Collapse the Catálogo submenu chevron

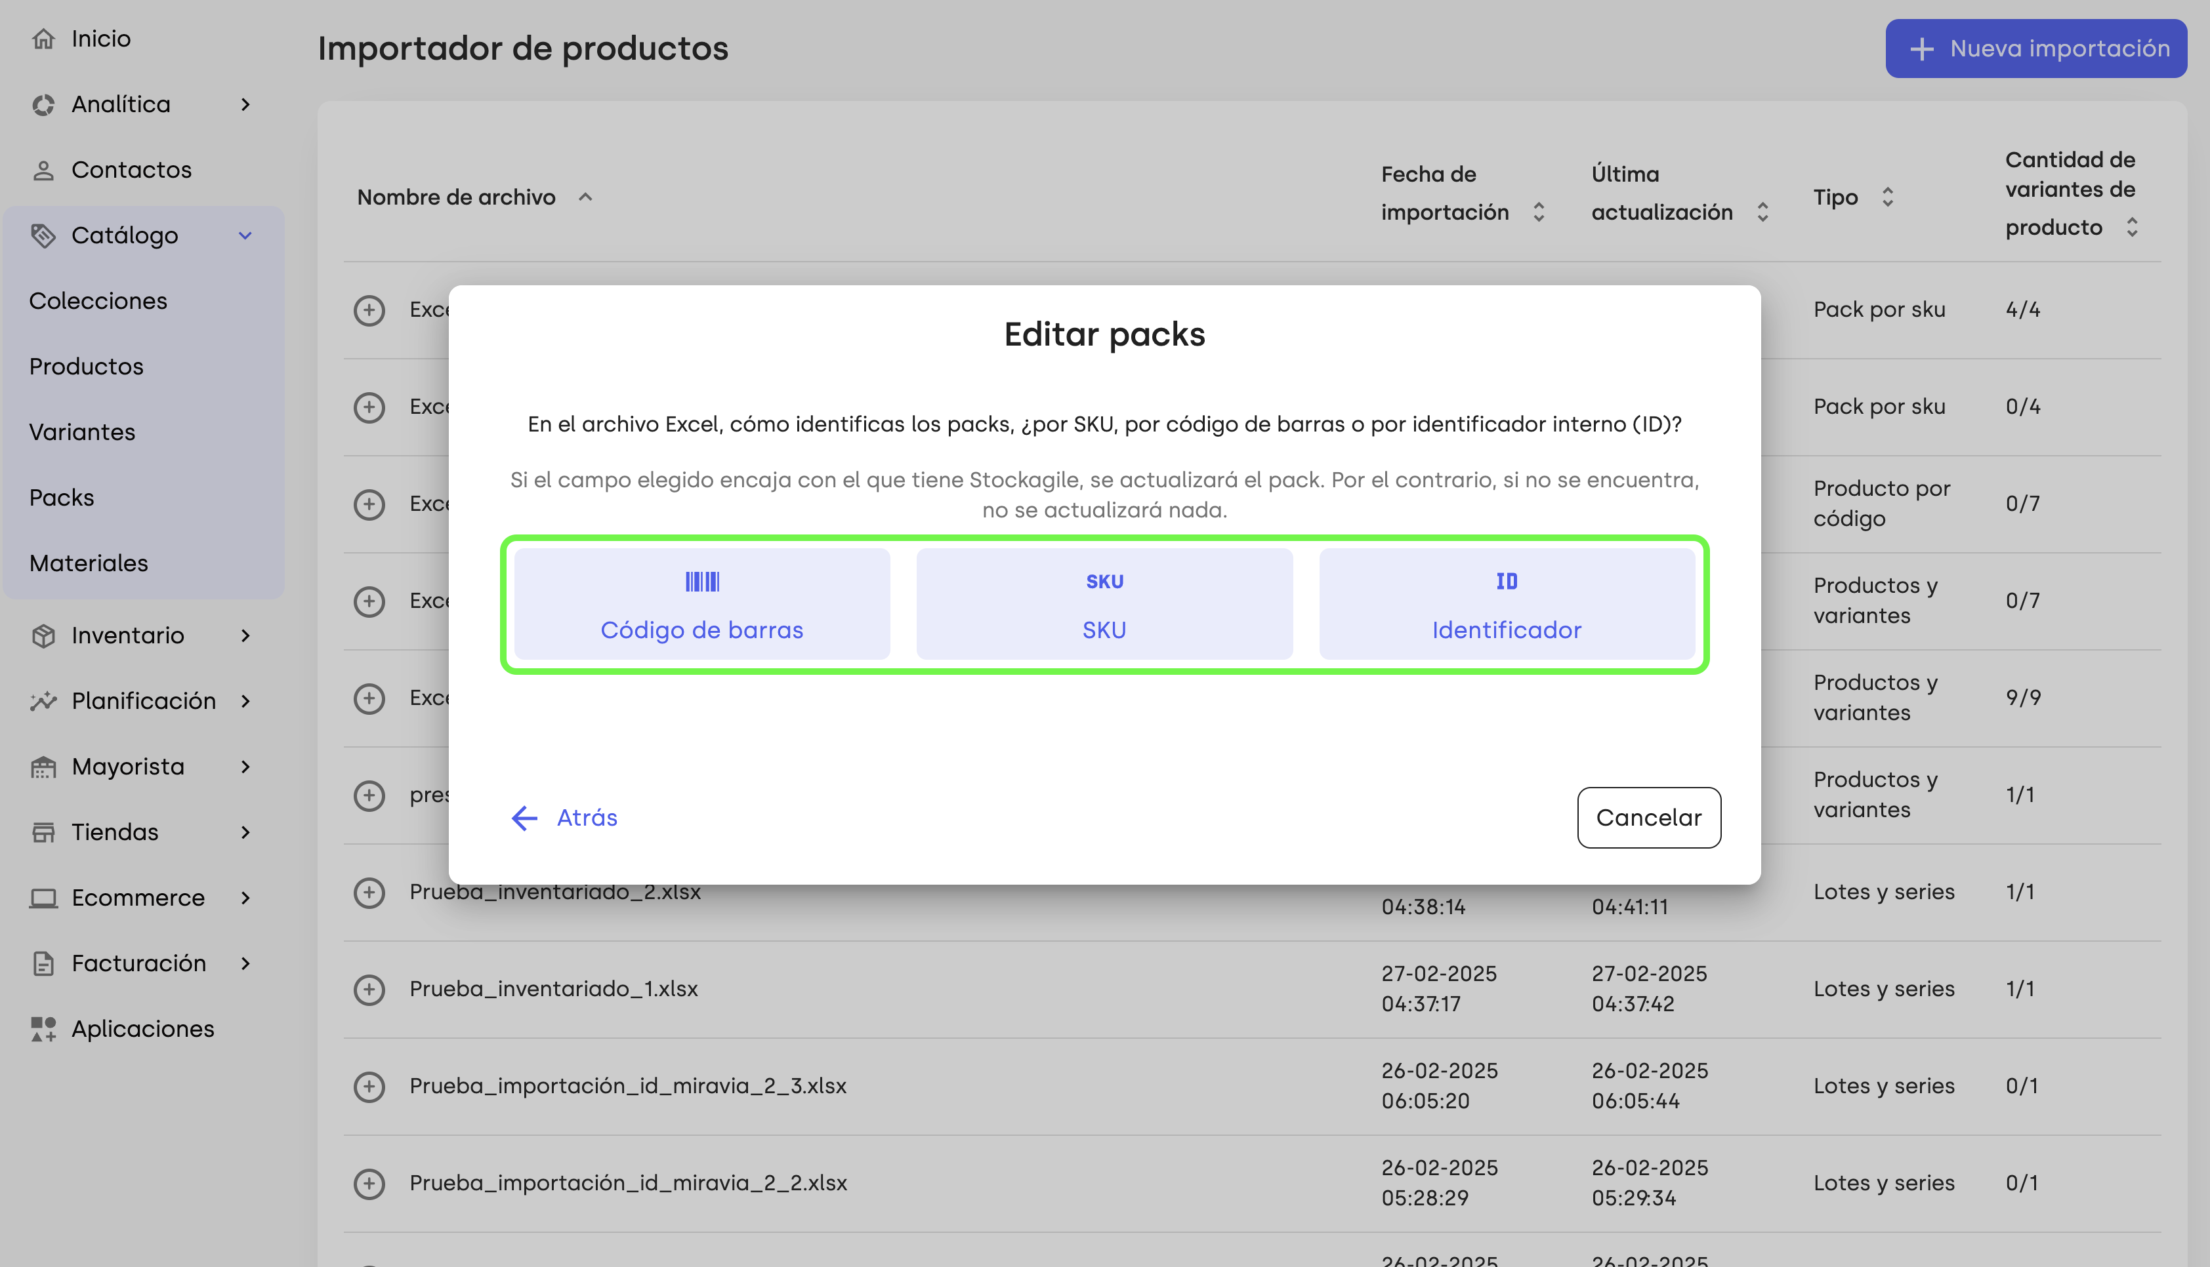[245, 236]
